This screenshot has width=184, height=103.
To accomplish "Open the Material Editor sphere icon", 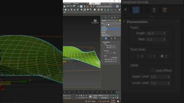I will (x=81, y=9).
